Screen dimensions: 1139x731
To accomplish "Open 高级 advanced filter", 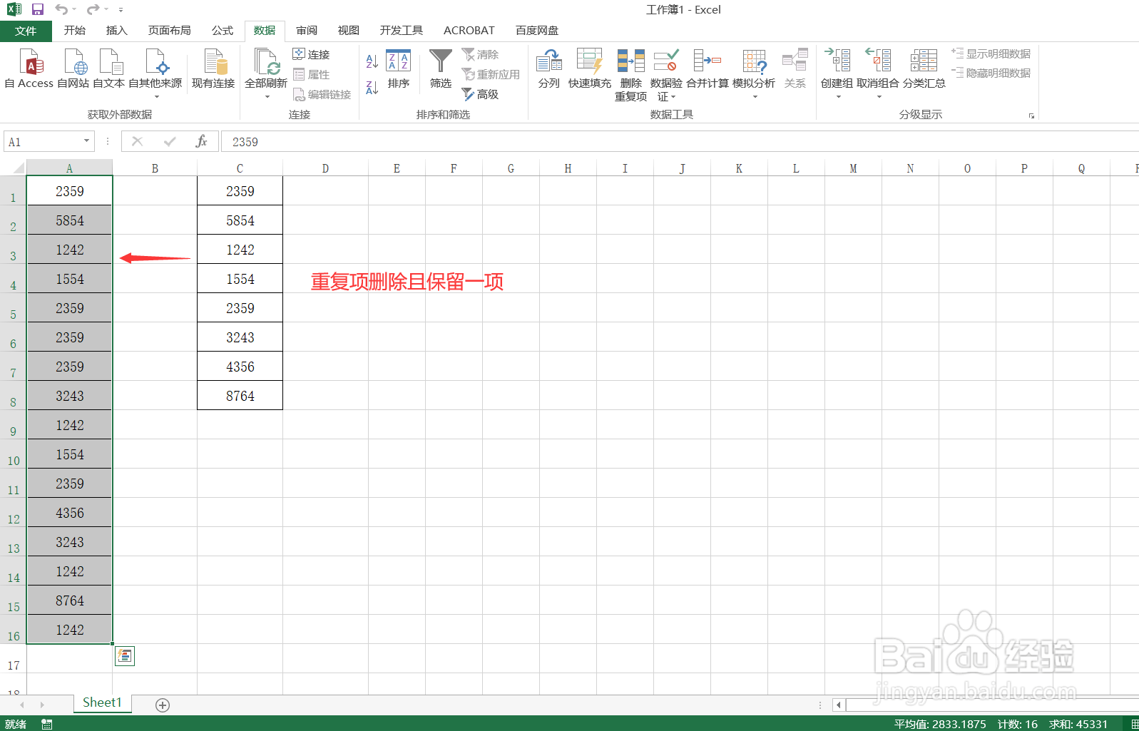I will tap(480, 94).
